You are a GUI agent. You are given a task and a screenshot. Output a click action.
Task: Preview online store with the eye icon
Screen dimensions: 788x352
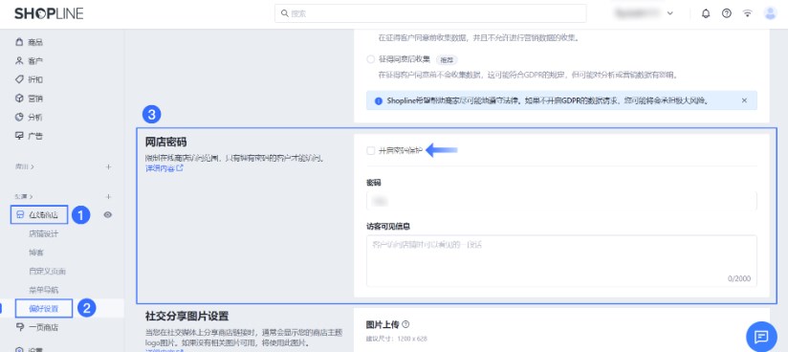point(107,214)
